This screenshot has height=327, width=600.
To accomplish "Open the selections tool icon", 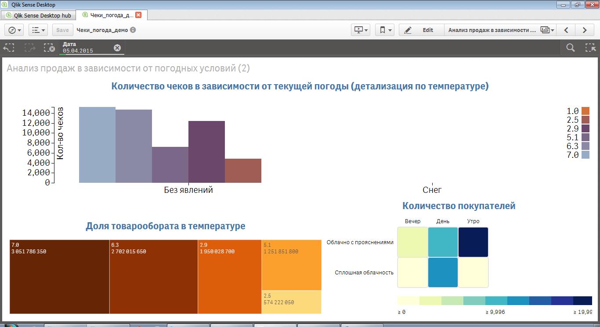I will (590, 48).
